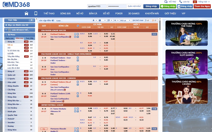The height and width of the screenshot is (132, 212).
Task: Open the Mã Lai odds type dropdown
Action: [x=125, y=21]
